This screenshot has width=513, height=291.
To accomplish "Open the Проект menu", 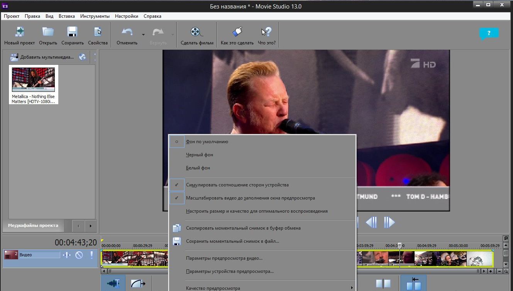I will coord(12,16).
